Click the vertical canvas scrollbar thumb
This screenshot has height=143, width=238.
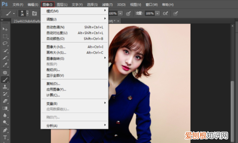[232, 111]
